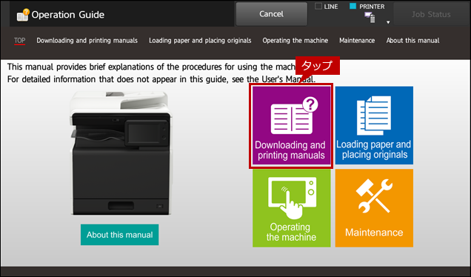Click the Cancel button
471x277 pixels.
(272, 14)
